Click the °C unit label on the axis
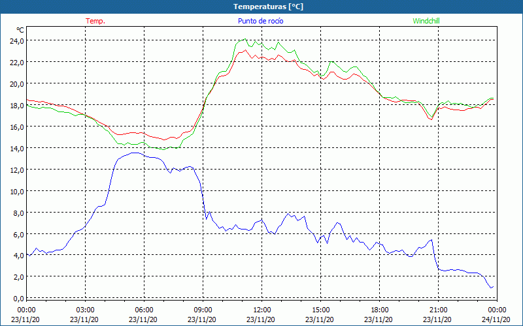The image size is (523, 326). point(20,30)
